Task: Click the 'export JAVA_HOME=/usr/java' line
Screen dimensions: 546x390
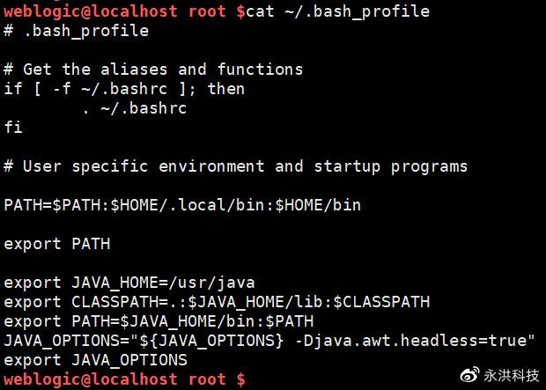Action: [129, 283]
